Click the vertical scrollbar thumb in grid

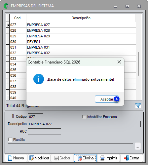pyautogui.click(x=139, y=64)
